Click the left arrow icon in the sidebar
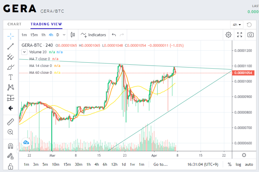The image size is (259, 172). (11, 108)
